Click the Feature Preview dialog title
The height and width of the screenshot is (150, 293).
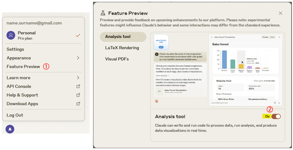(x=128, y=13)
